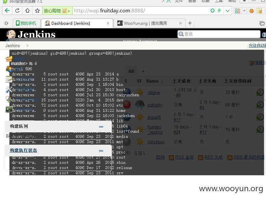Viewport: 266px width, 198px height.
Task: Toggle the tab sidebar with the |> icon
Action: point(7,23)
